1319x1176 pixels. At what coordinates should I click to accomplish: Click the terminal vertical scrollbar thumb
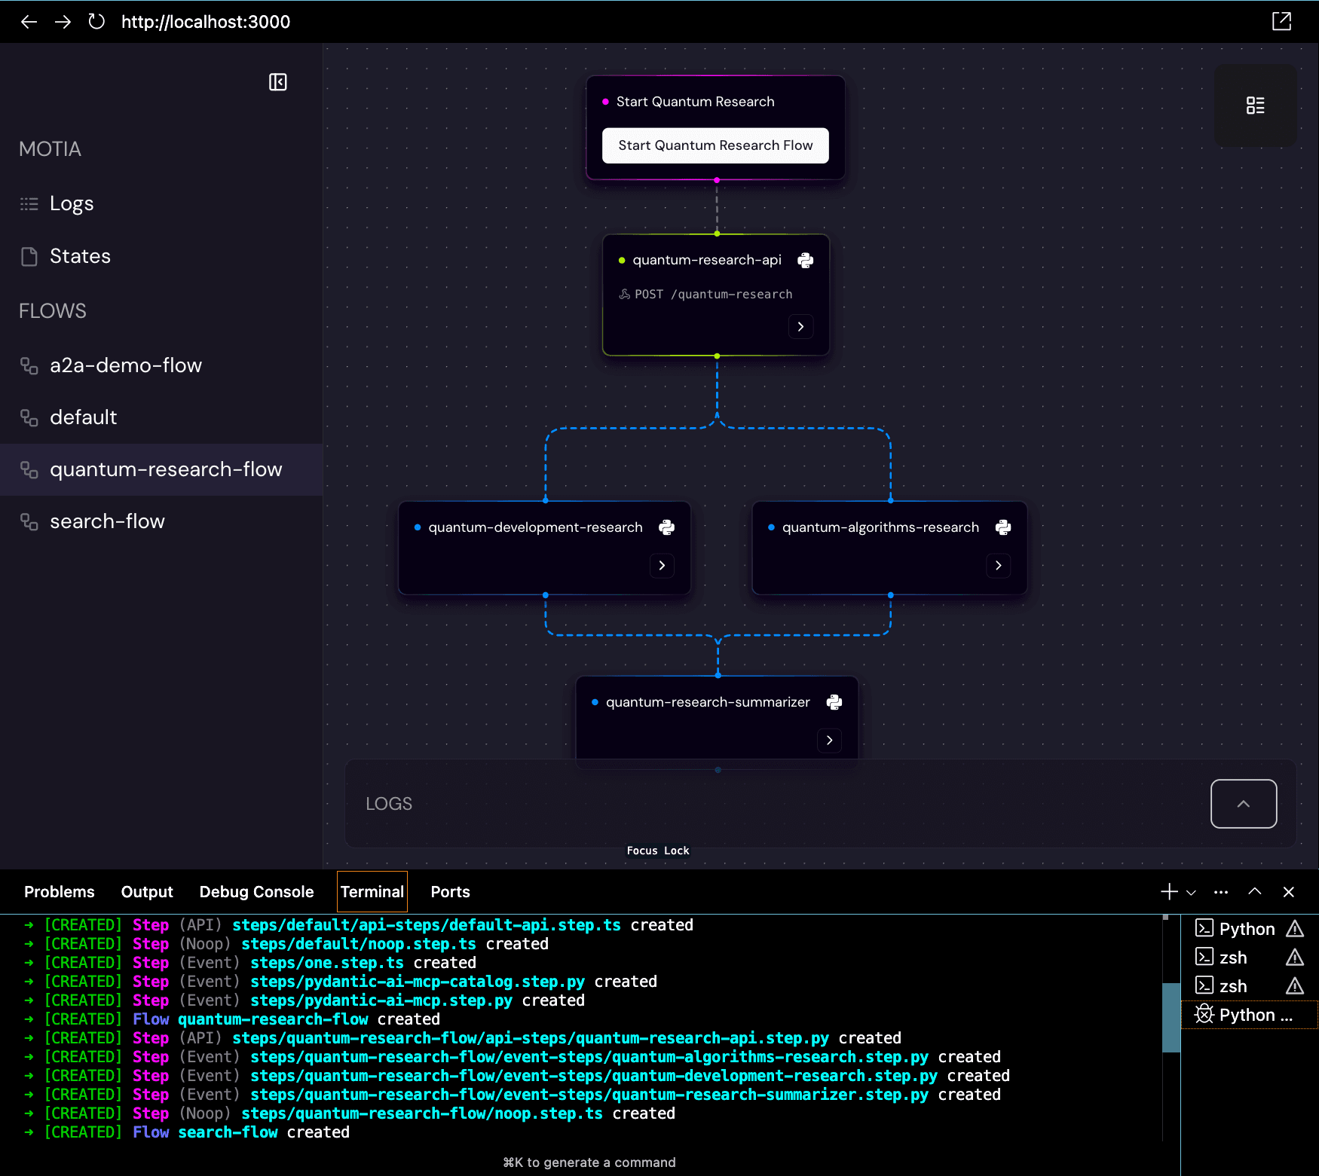pyautogui.click(x=1171, y=1017)
